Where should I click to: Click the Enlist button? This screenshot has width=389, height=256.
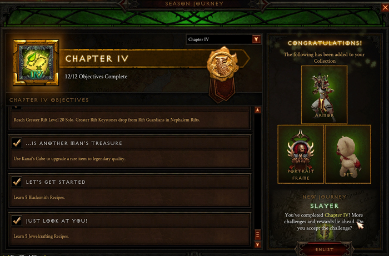click(324, 249)
